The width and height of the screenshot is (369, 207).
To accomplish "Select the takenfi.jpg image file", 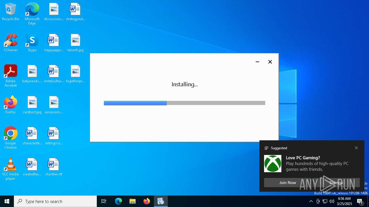I will pyautogui.click(x=75, y=43).
